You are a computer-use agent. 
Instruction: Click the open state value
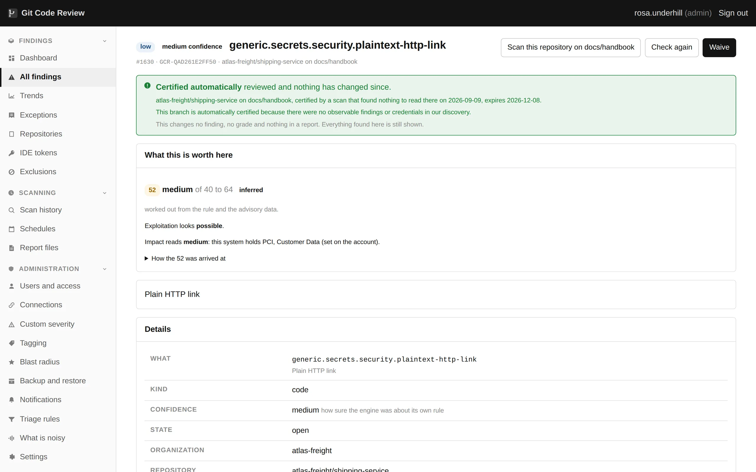pos(300,430)
